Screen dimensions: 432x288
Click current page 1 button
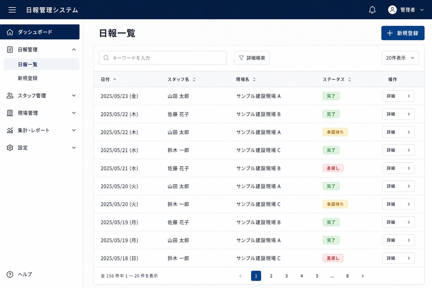pyautogui.click(x=256, y=276)
